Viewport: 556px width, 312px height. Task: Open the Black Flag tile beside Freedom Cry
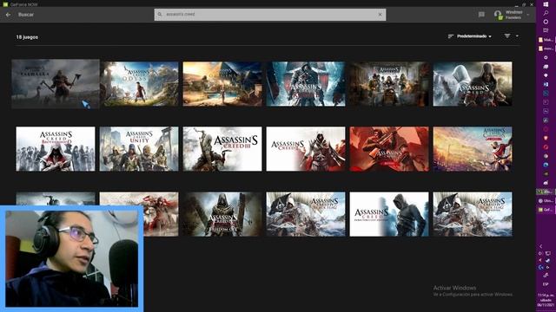pos(306,214)
